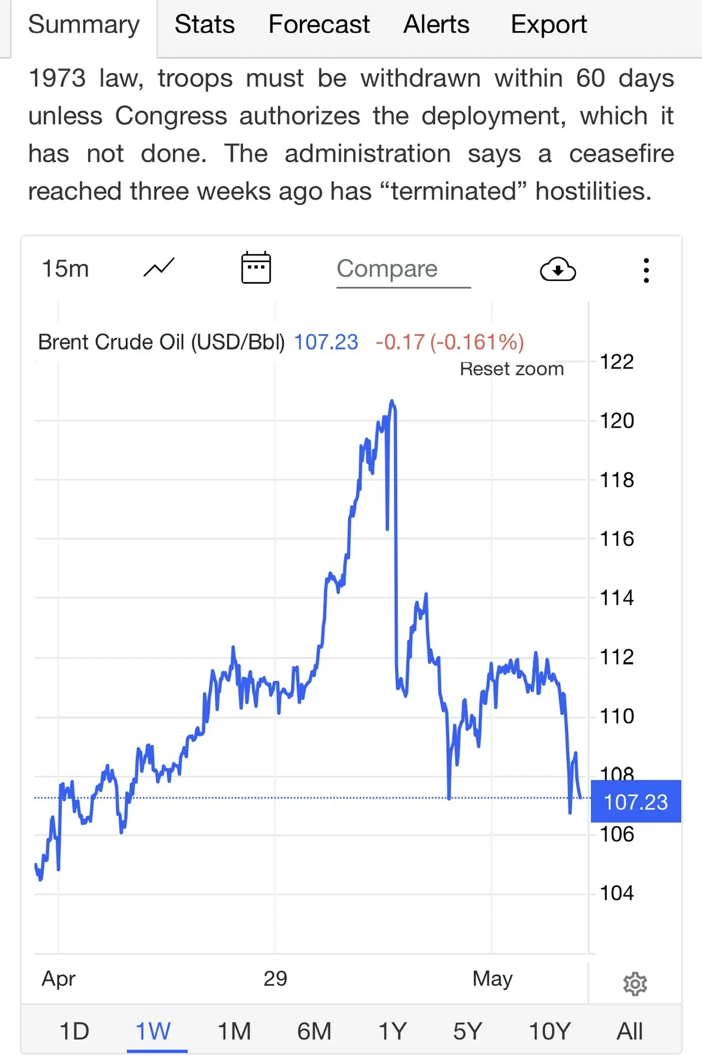Select the Summary tab

pyautogui.click(x=84, y=25)
